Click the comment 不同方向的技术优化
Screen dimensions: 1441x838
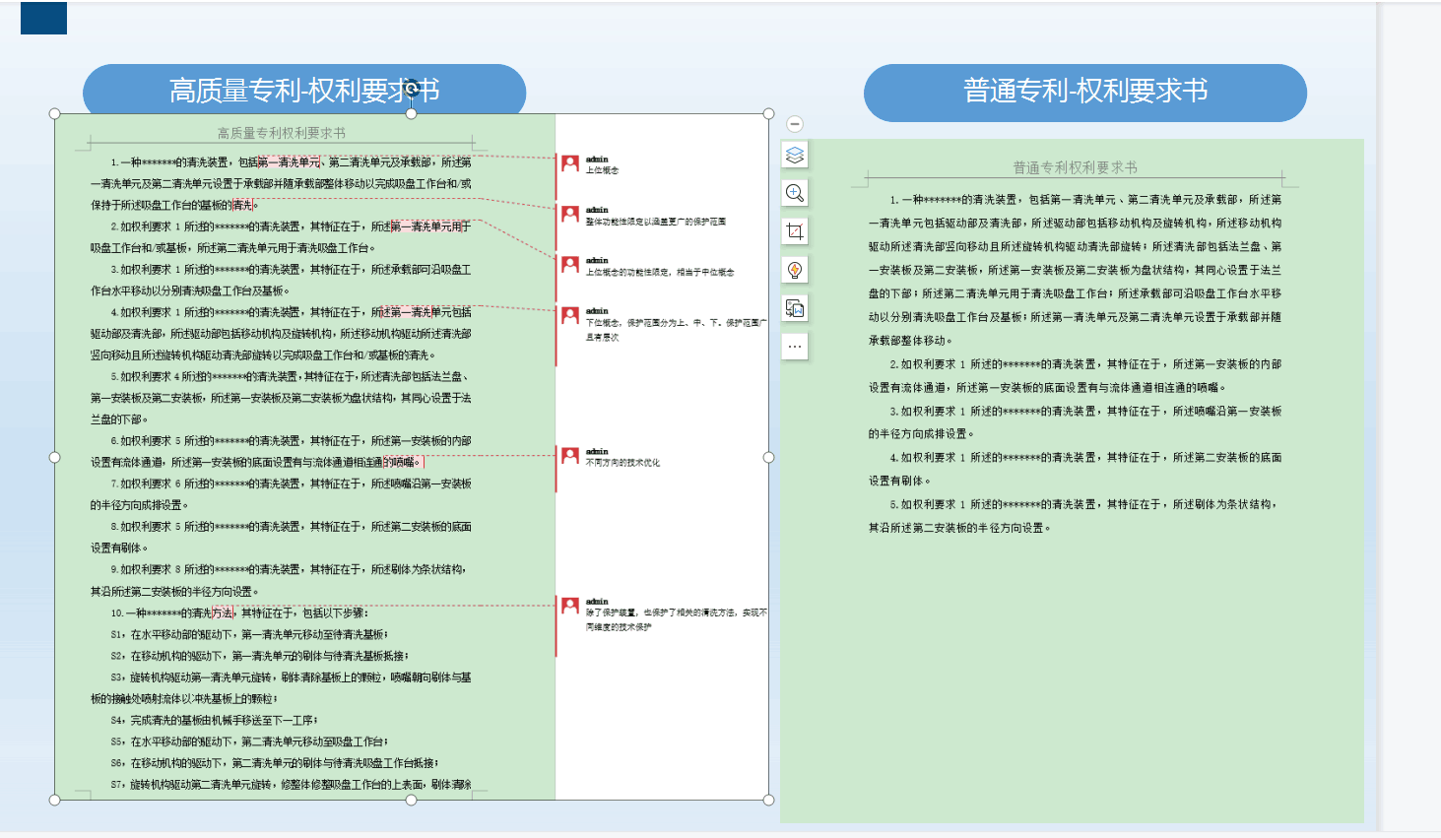[x=622, y=463]
